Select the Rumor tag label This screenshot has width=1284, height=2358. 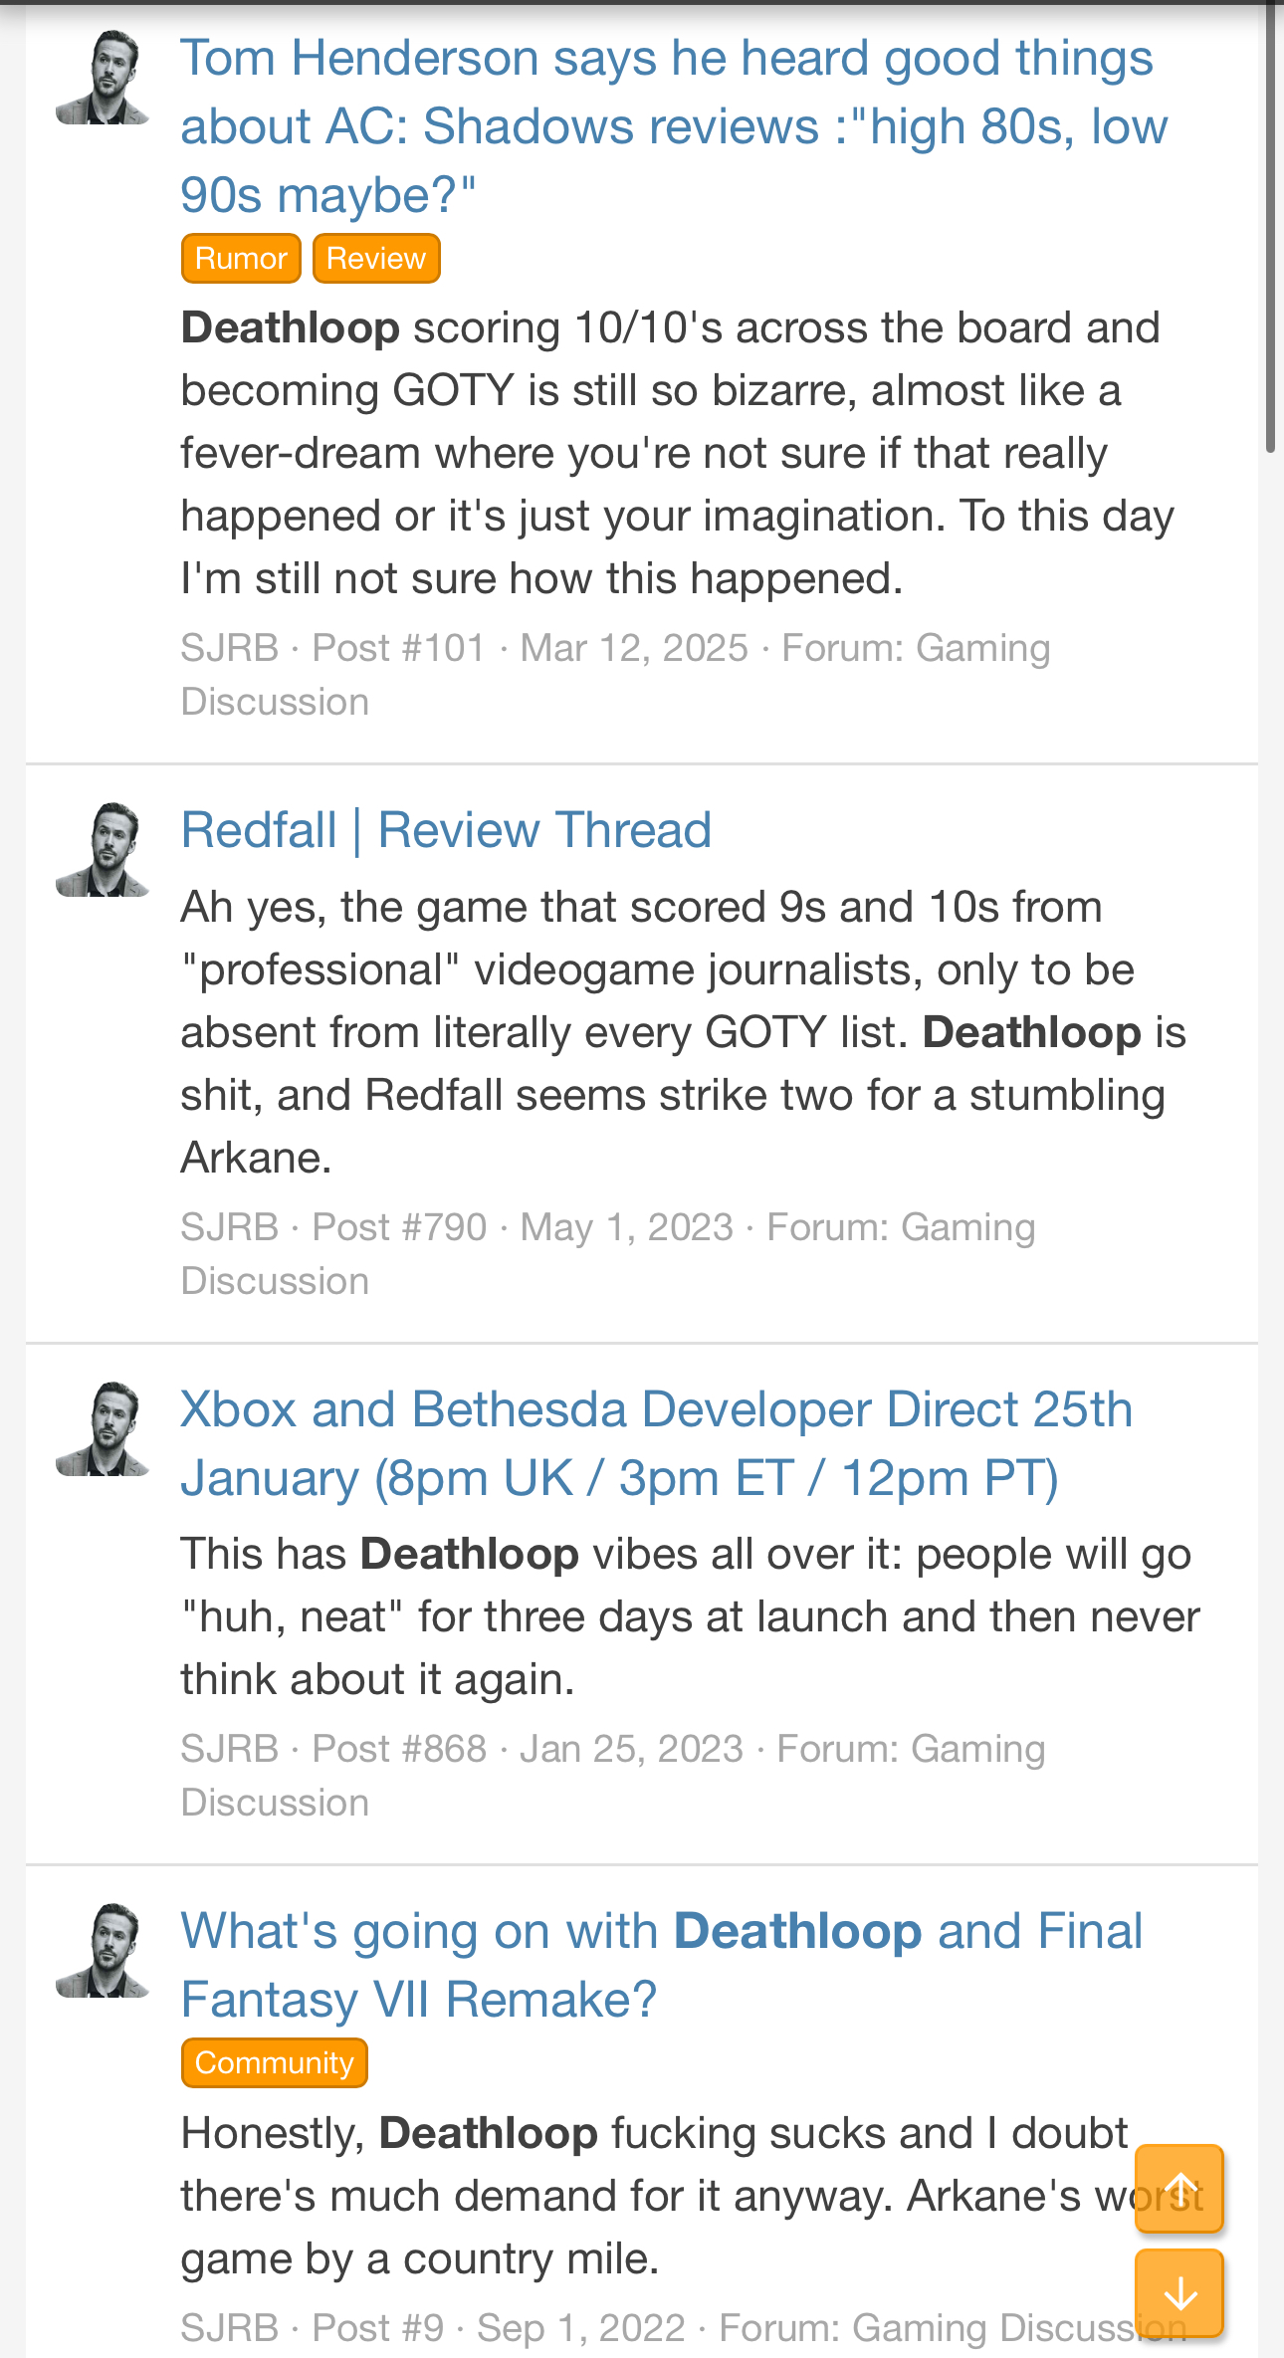(x=241, y=259)
